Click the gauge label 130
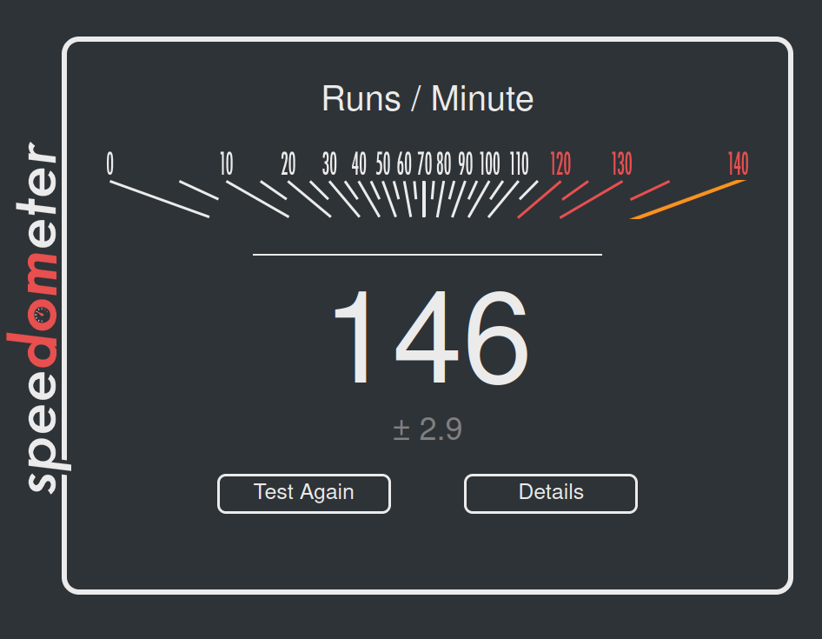 click(622, 163)
